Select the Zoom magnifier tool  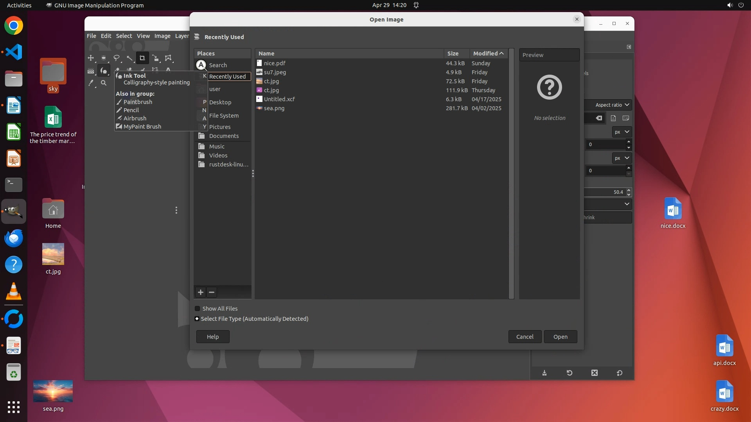tap(104, 83)
